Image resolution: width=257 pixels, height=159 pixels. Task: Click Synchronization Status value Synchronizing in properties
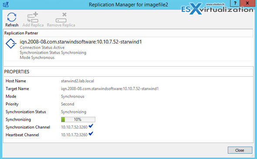pyautogui.click(x=74, y=112)
